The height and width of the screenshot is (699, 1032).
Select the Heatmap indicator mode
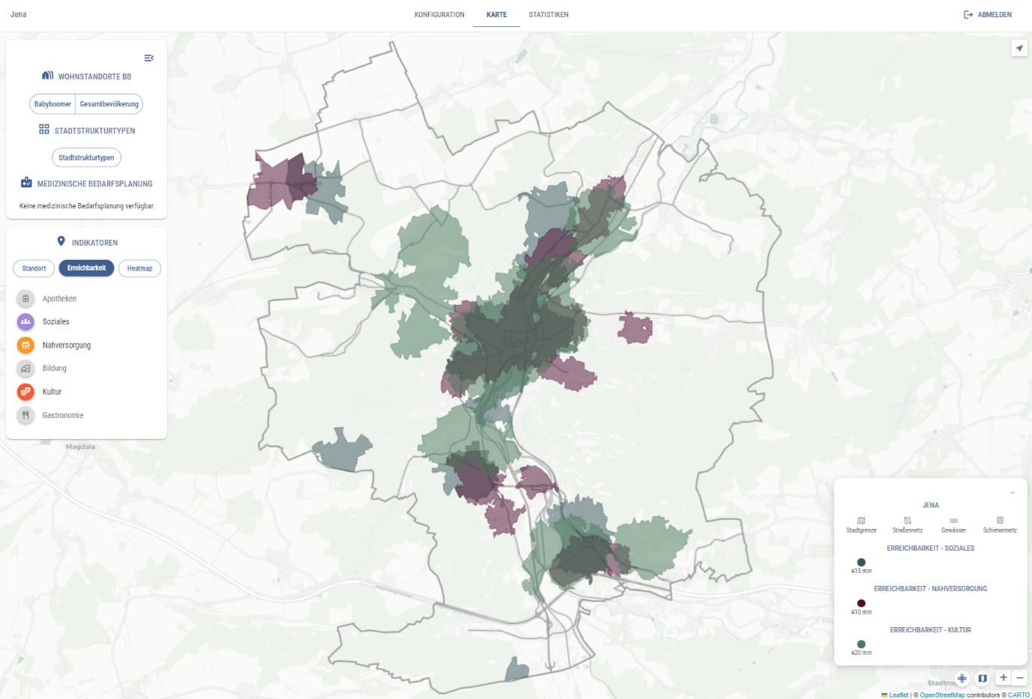(x=139, y=268)
